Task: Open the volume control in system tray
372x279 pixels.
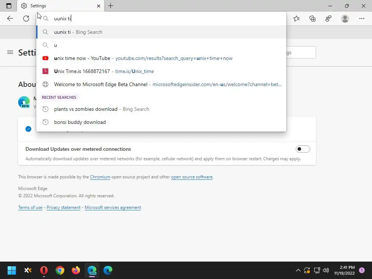Action: click(326, 270)
